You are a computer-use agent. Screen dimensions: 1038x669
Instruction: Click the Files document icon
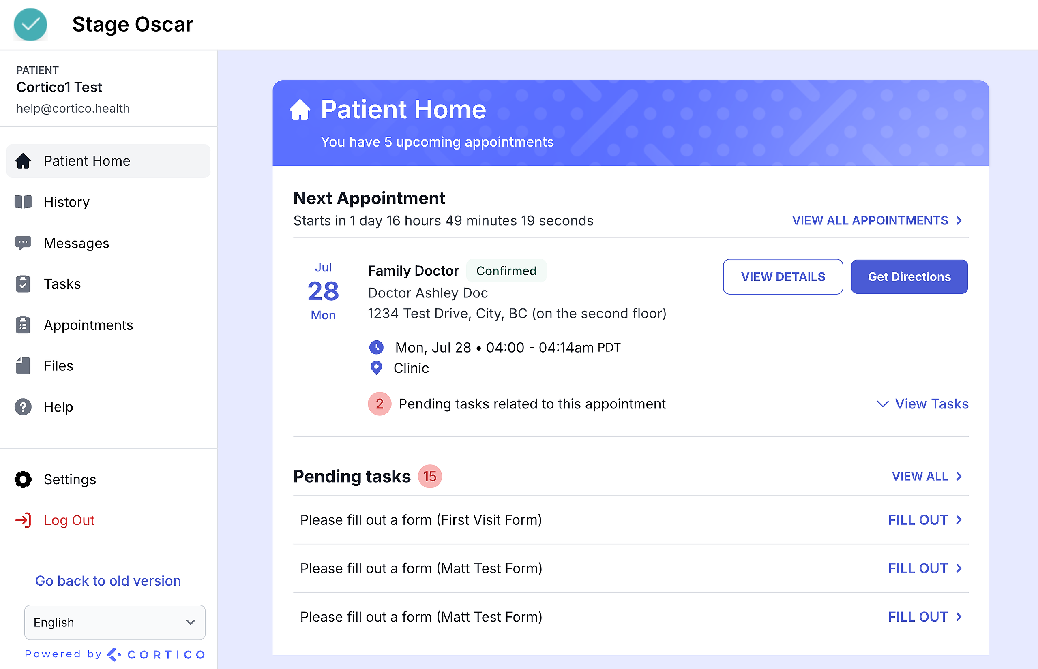(23, 366)
